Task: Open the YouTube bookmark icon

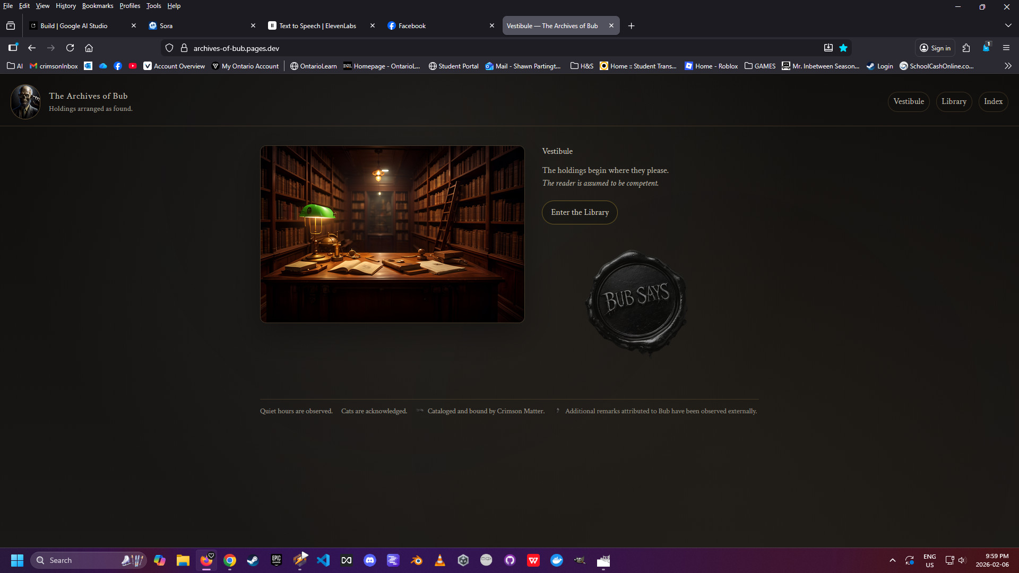Action: coord(133,66)
